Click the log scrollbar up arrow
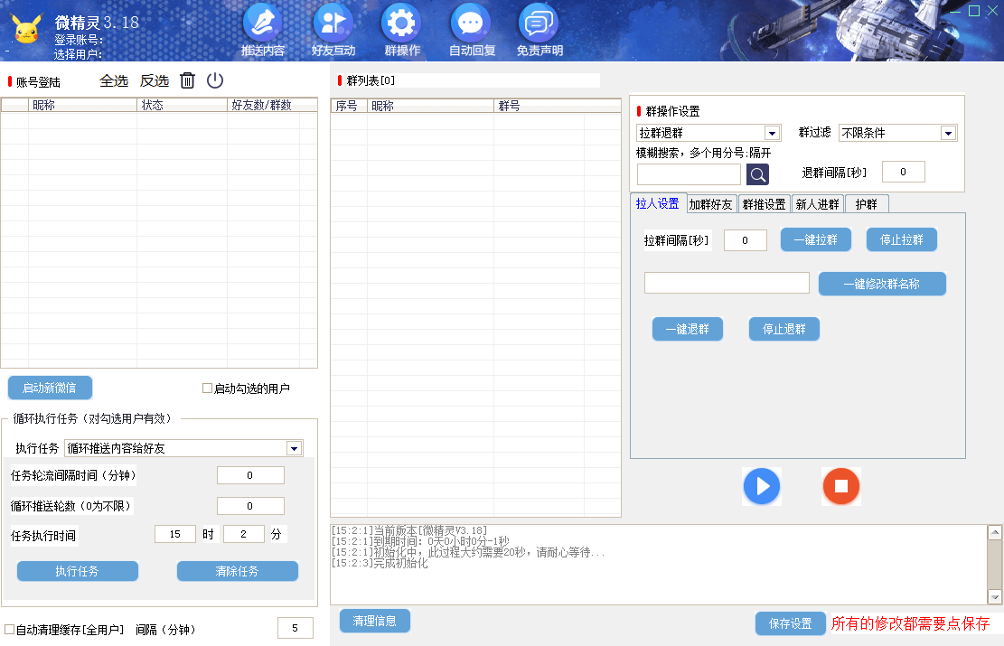 [994, 533]
